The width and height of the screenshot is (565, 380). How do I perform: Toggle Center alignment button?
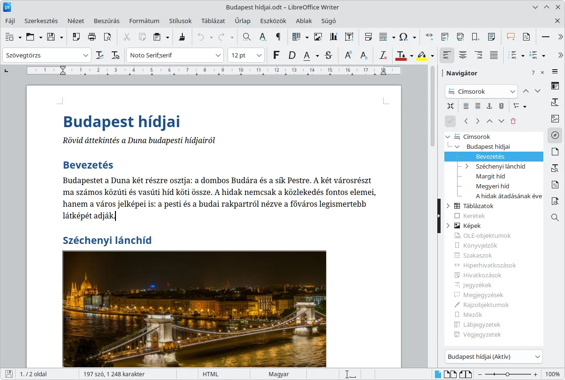tap(463, 55)
